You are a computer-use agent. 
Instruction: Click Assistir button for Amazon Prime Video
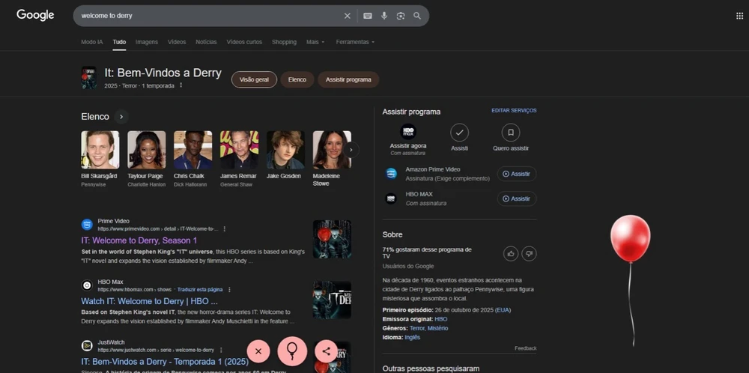click(516, 174)
